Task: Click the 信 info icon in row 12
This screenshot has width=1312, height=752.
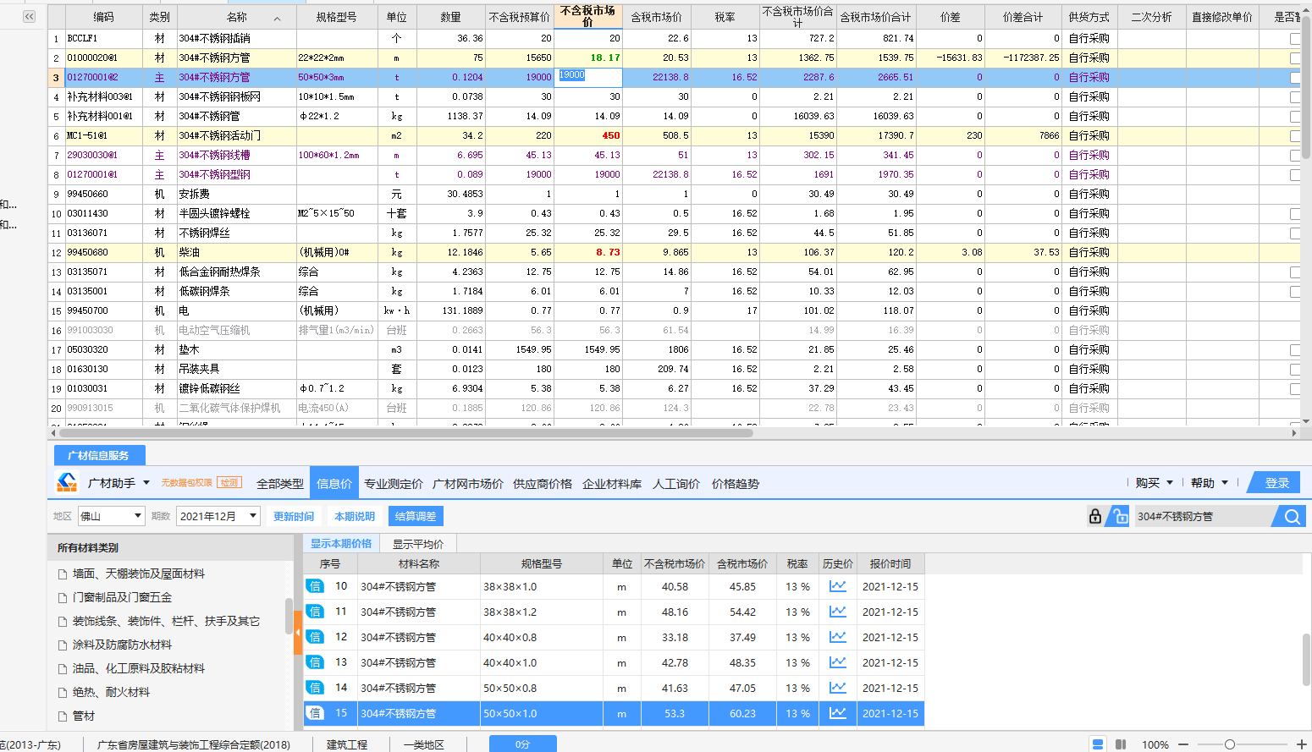Action: pos(315,637)
